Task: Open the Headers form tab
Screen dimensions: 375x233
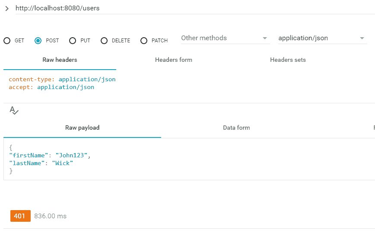Action: click(173, 60)
